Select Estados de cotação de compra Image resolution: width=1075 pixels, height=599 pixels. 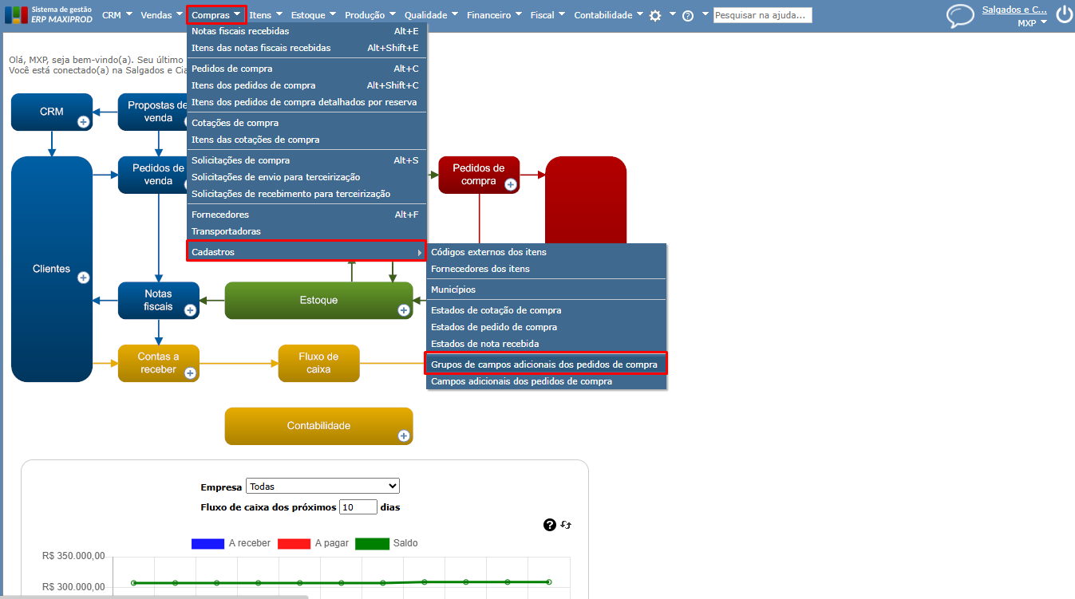(x=547, y=310)
